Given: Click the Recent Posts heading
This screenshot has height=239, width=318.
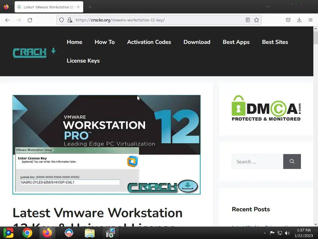Looking at the screenshot, I should (251, 209).
